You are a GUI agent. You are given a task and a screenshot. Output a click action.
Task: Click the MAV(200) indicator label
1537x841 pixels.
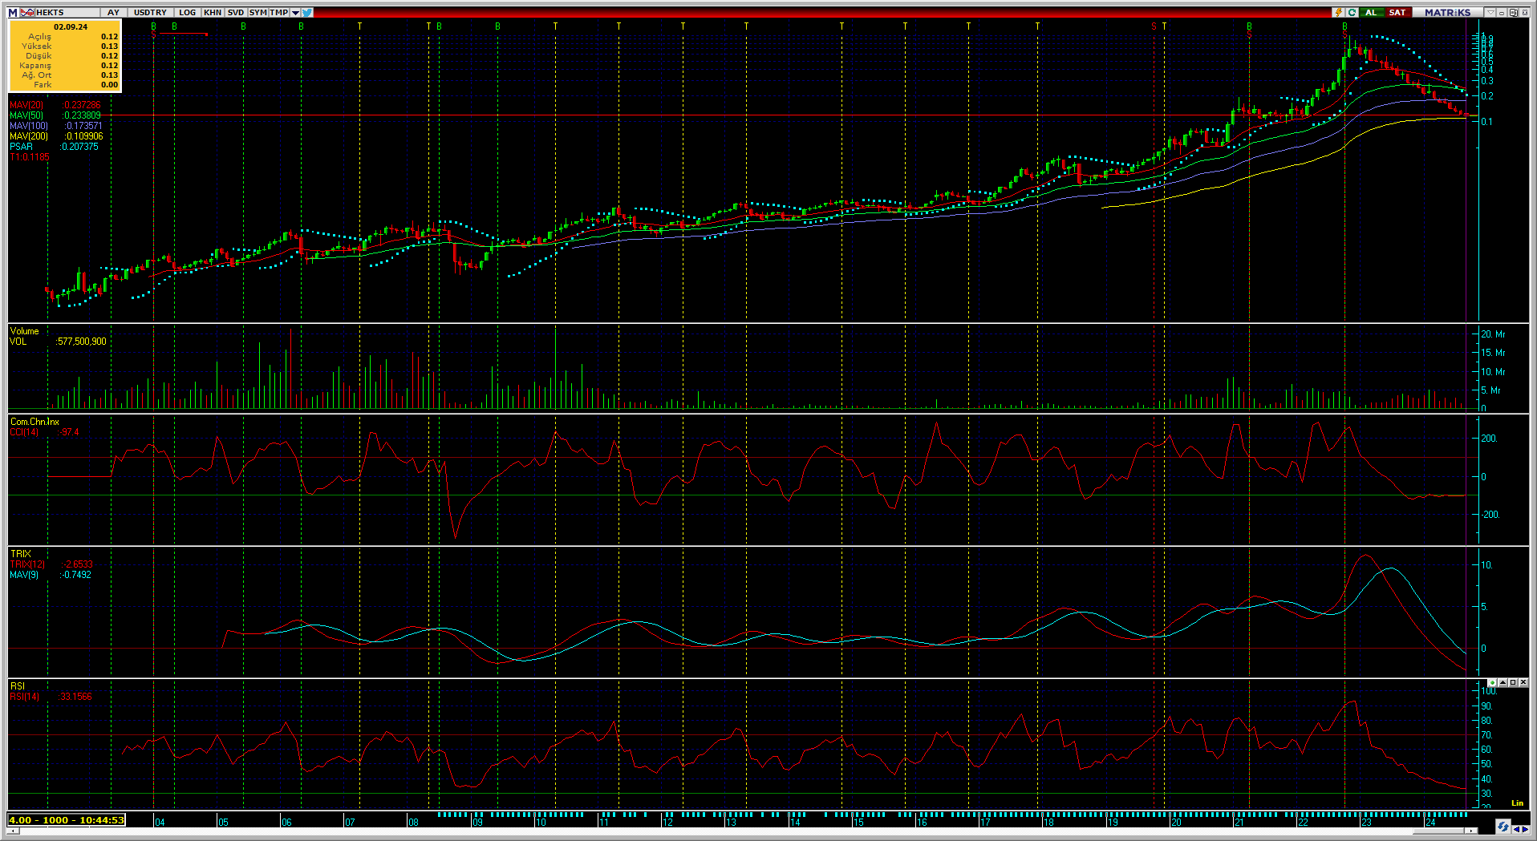coord(29,136)
